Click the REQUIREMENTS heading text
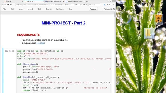 point(28,35)
